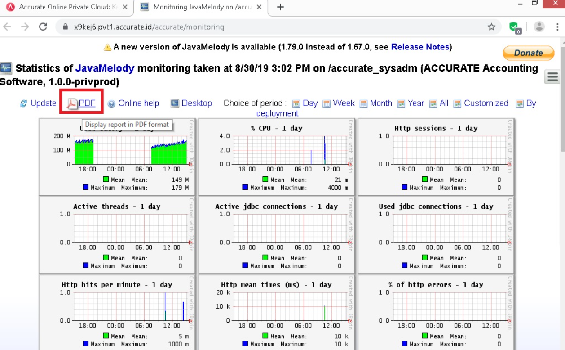Click the Update refresh icon
The width and height of the screenshot is (565, 350).
(x=24, y=103)
